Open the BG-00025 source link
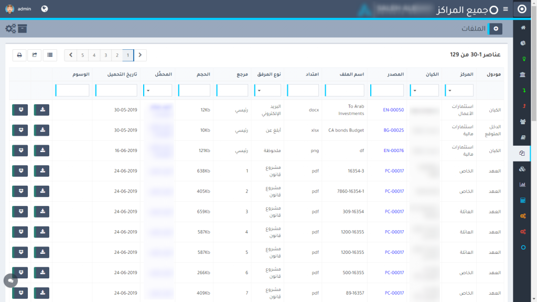 point(393,130)
